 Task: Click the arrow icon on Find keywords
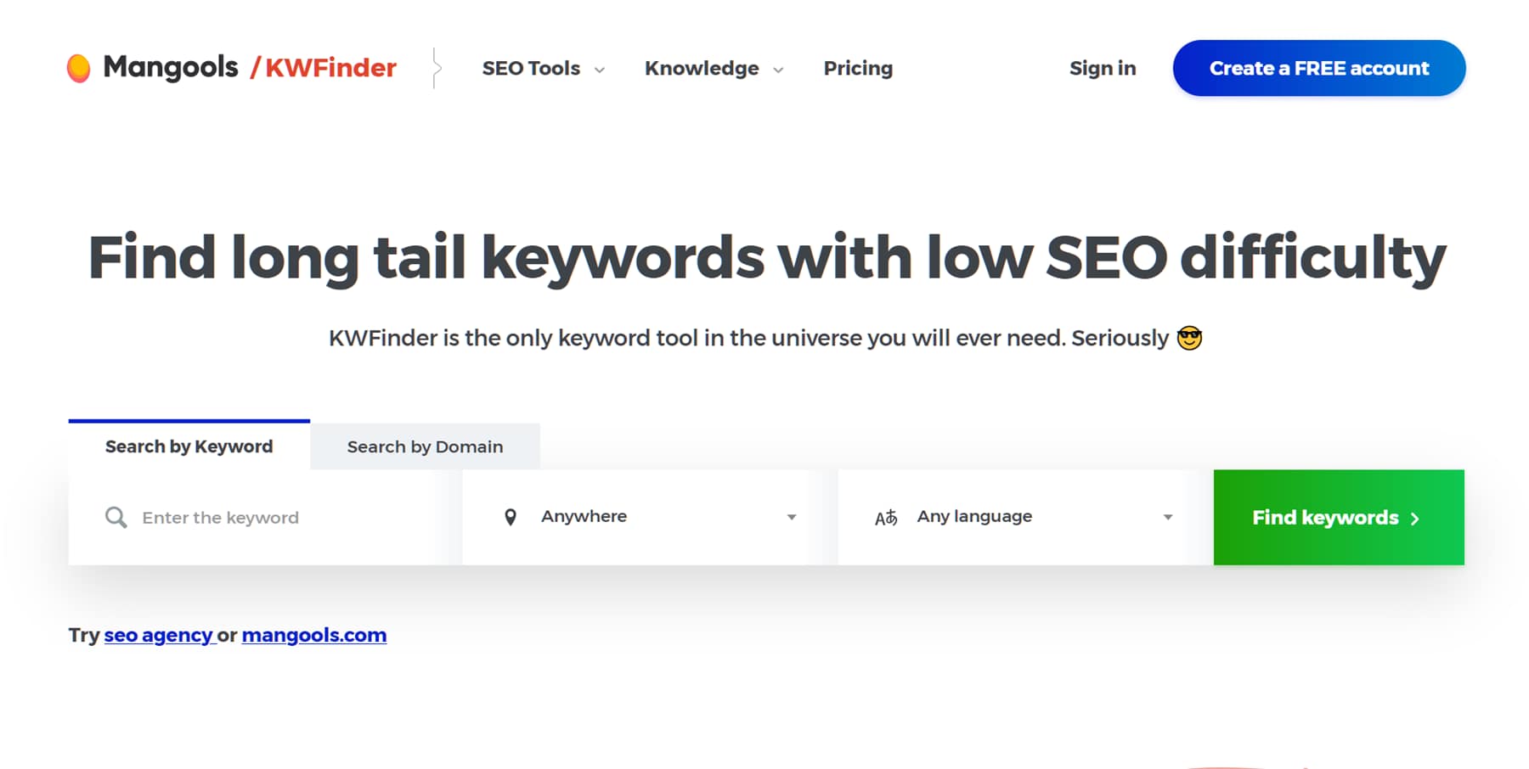tap(1415, 519)
